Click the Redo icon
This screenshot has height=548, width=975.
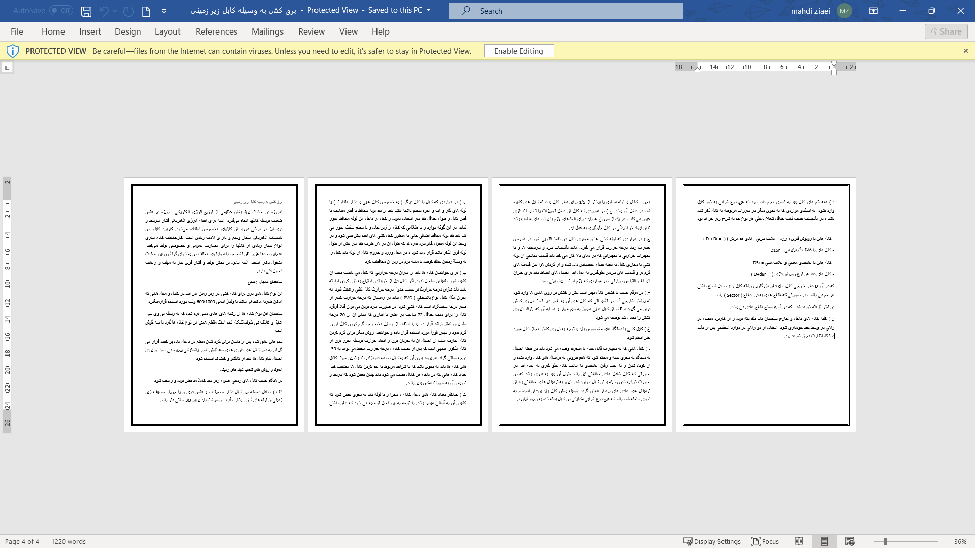[129, 11]
